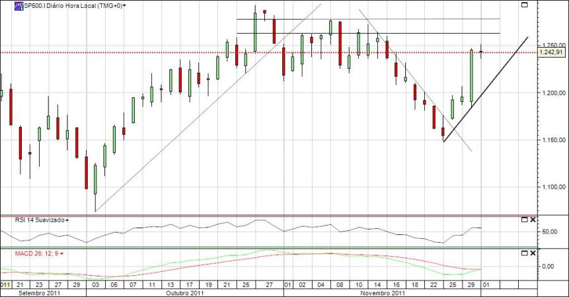
Task: Click the 1.250,00 price axis label
Action: coord(553,45)
